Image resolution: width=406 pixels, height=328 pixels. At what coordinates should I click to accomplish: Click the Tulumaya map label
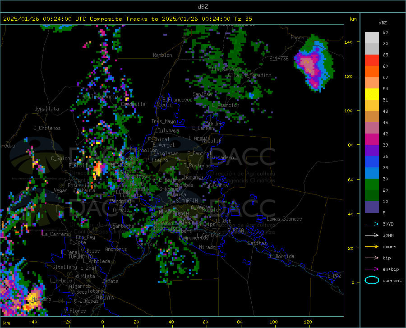click(168, 130)
